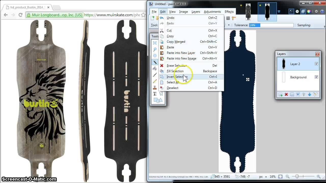Click Chrome back arrow button
Screen dimensions: 326x183
tap(6, 15)
